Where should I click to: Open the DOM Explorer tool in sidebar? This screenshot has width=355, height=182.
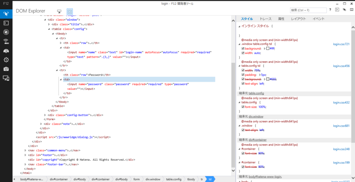6,14
